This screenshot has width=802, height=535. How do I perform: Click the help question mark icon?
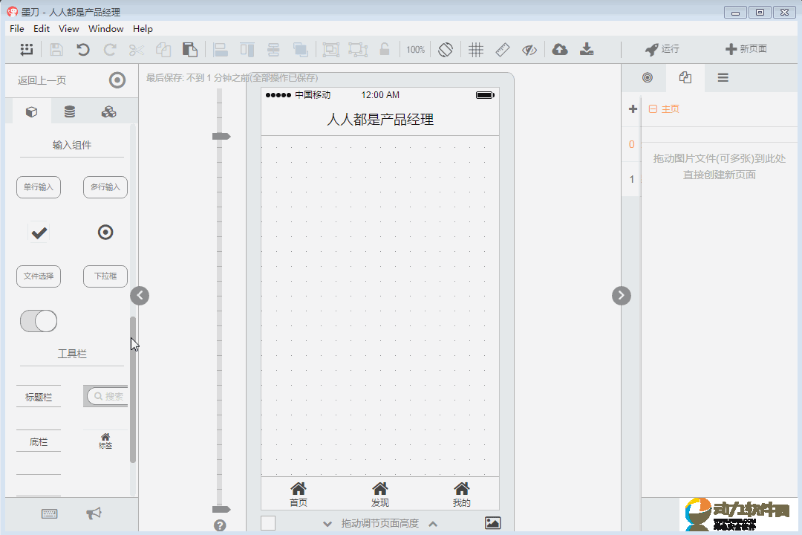click(220, 525)
